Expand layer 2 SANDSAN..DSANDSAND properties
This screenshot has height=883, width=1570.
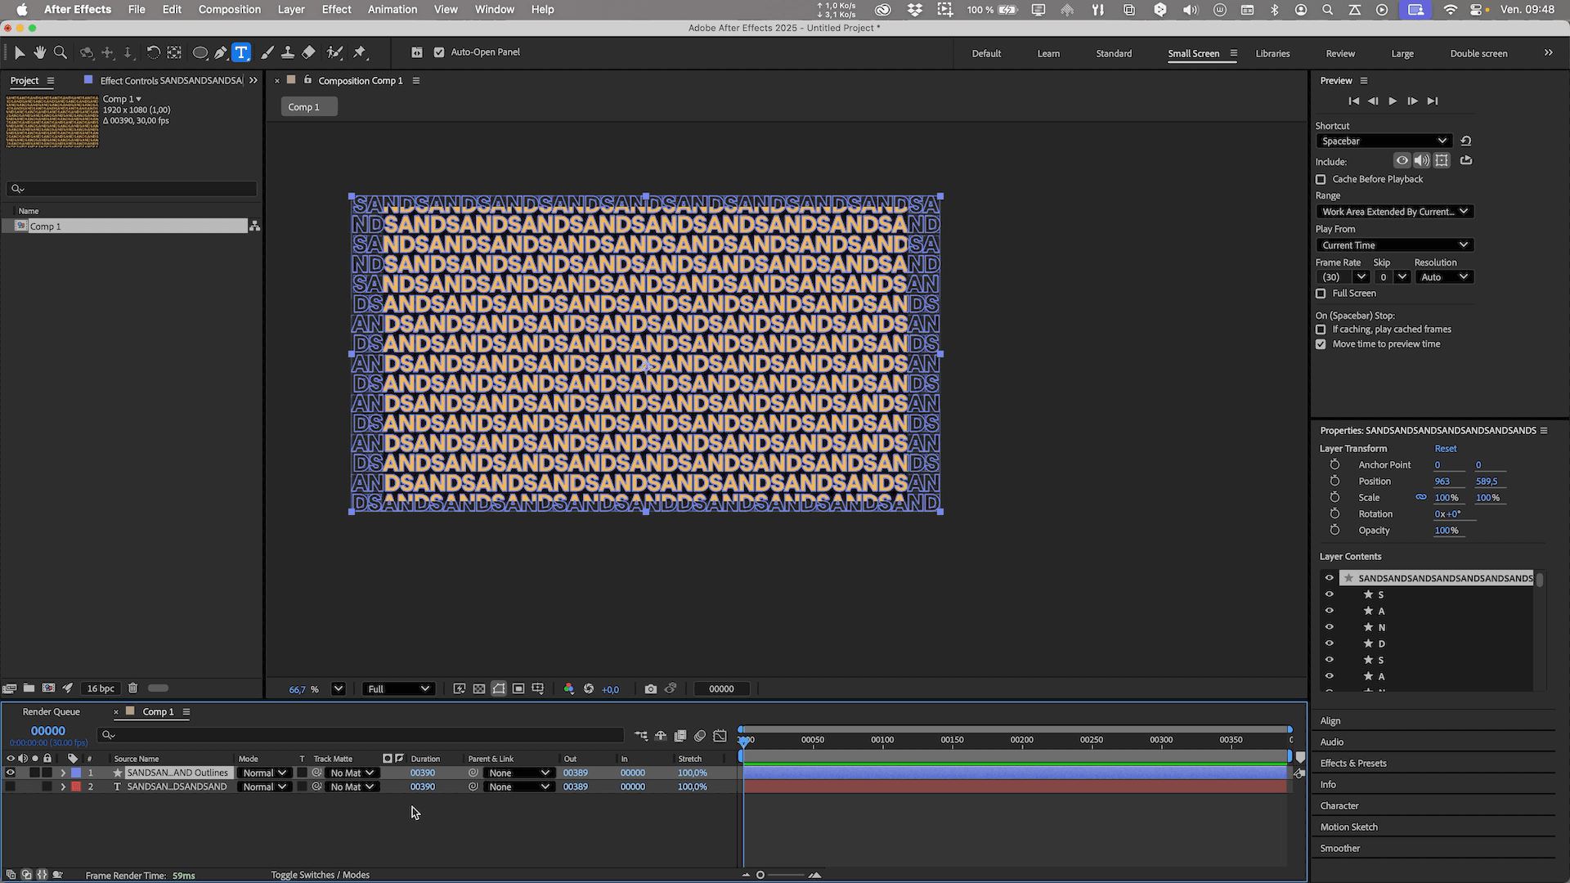(x=63, y=787)
